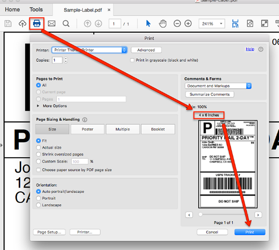Toggle Print in grayscale checkbox
Screen dimensions: 279x250
(x=132, y=60)
